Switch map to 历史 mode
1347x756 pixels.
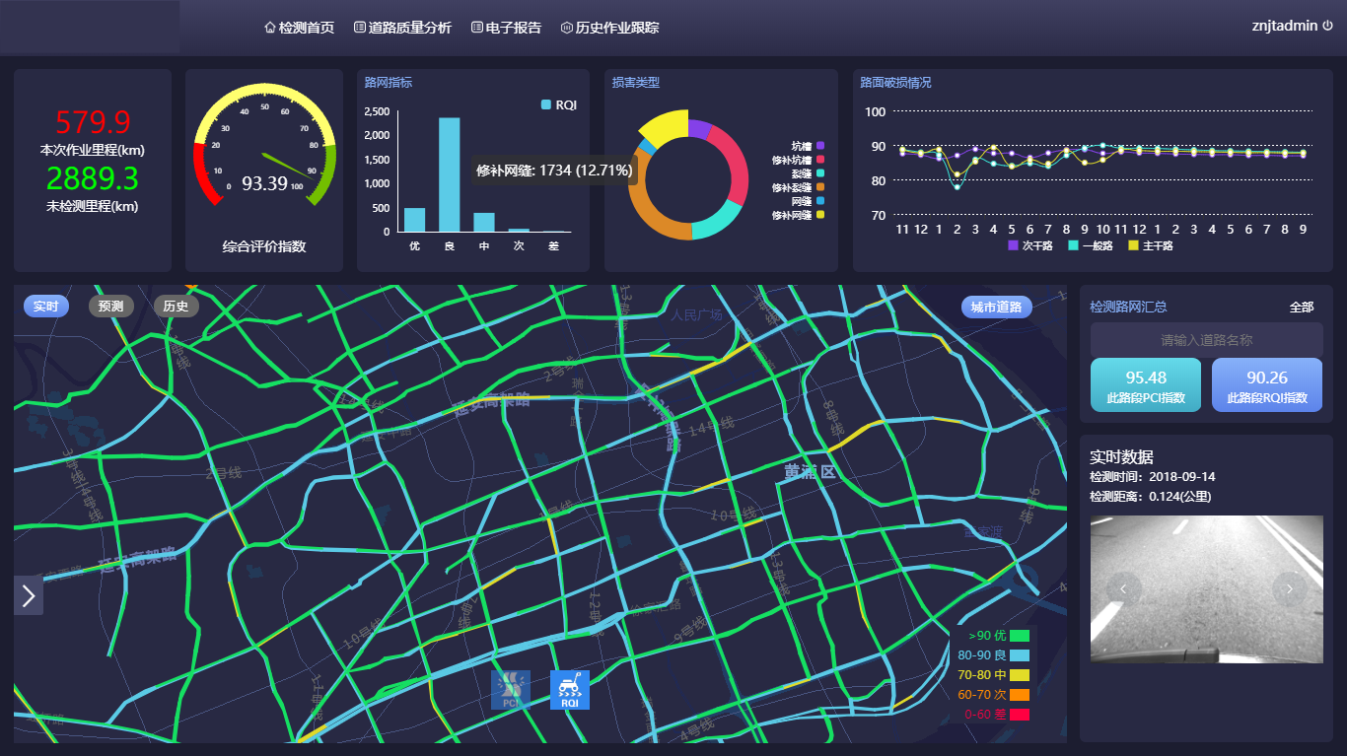point(176,307)
